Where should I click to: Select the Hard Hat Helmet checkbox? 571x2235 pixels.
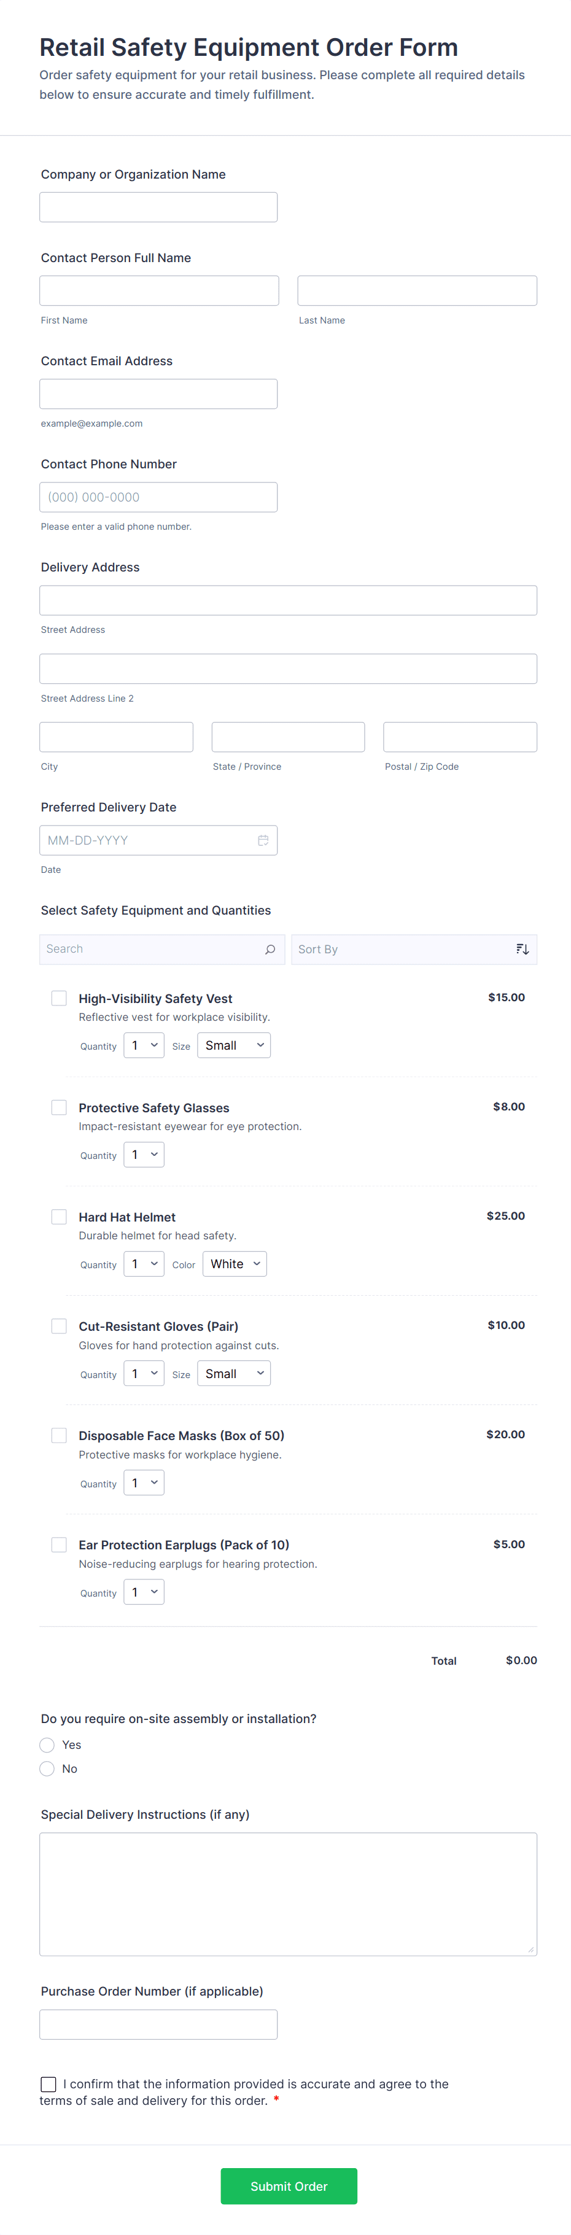tap(59, 1217)
